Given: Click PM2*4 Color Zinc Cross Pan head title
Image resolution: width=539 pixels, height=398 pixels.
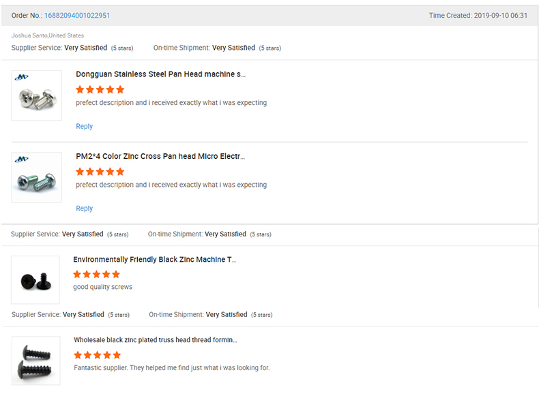Looking at the screenshot, I should click(x=160, y=156).
